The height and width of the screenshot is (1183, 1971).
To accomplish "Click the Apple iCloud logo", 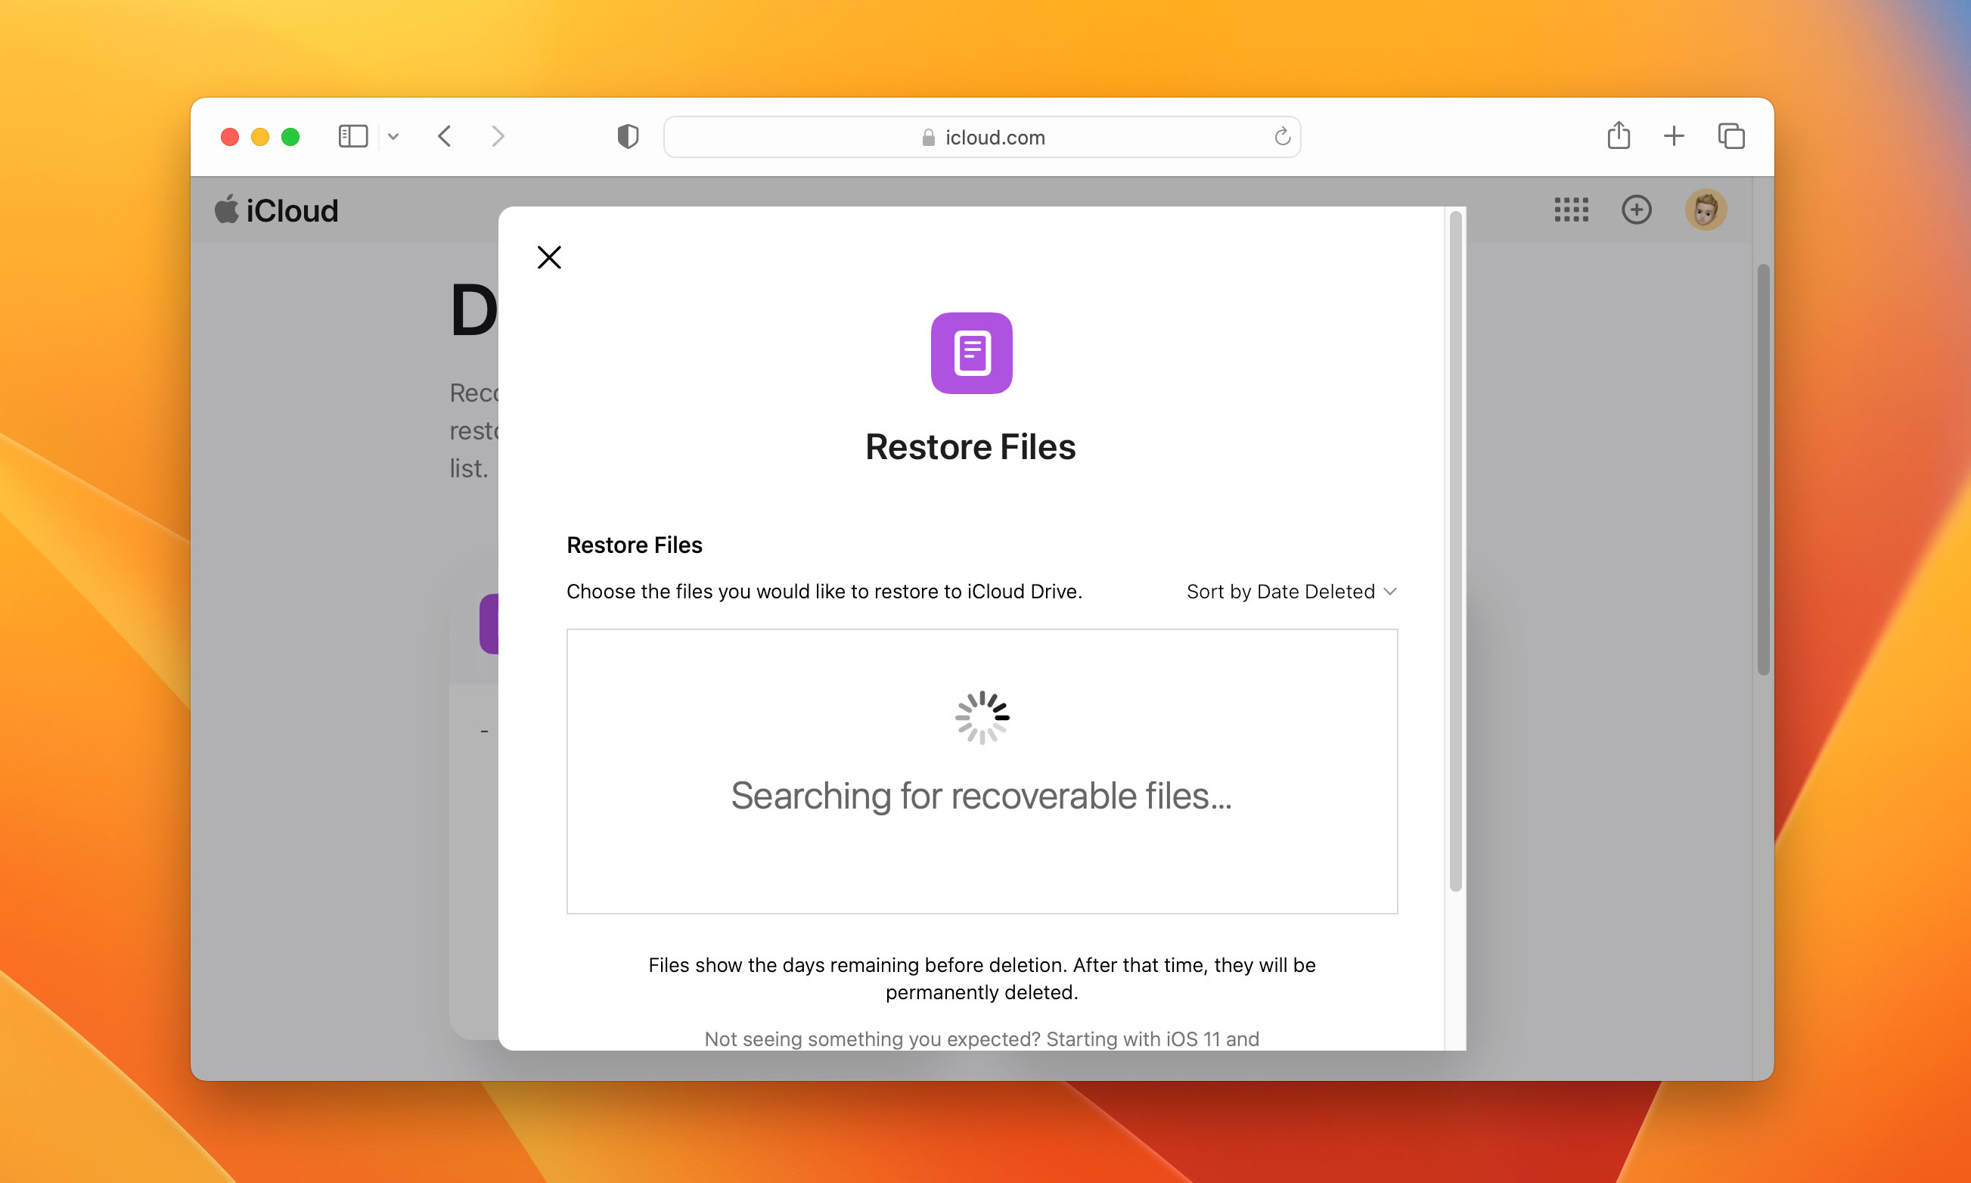I will tap(276, 210).
